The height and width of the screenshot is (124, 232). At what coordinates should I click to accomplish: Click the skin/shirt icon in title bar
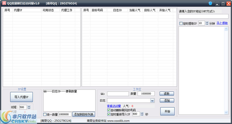tap(210, 3)
